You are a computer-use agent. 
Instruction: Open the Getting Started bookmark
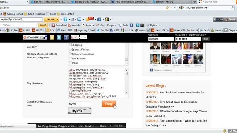(x=13, y=14)
